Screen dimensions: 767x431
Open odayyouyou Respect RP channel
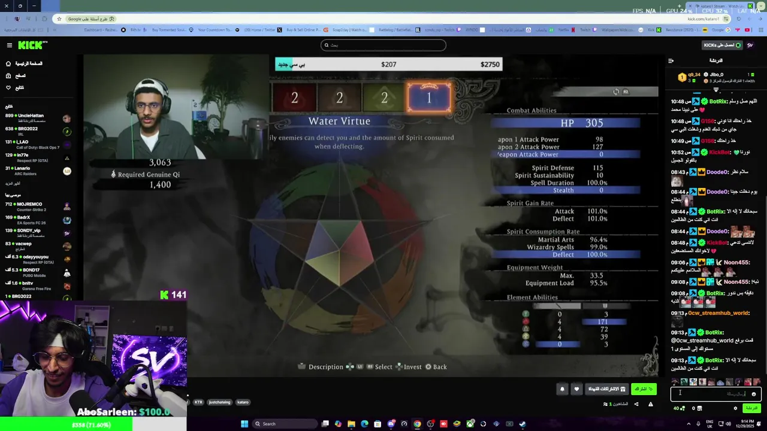coord(37,259)
